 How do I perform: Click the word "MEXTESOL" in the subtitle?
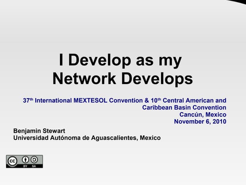90,101
